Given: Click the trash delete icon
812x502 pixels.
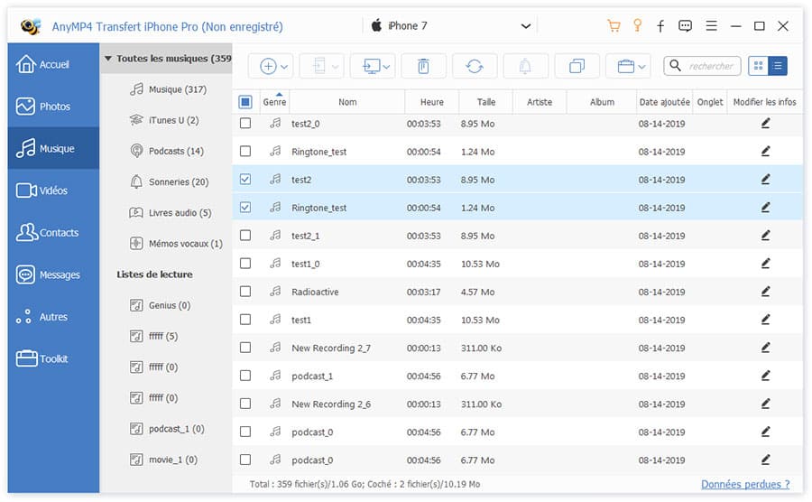Looking at the screenshot, I should pyautogui.click(x=423, y=66).
